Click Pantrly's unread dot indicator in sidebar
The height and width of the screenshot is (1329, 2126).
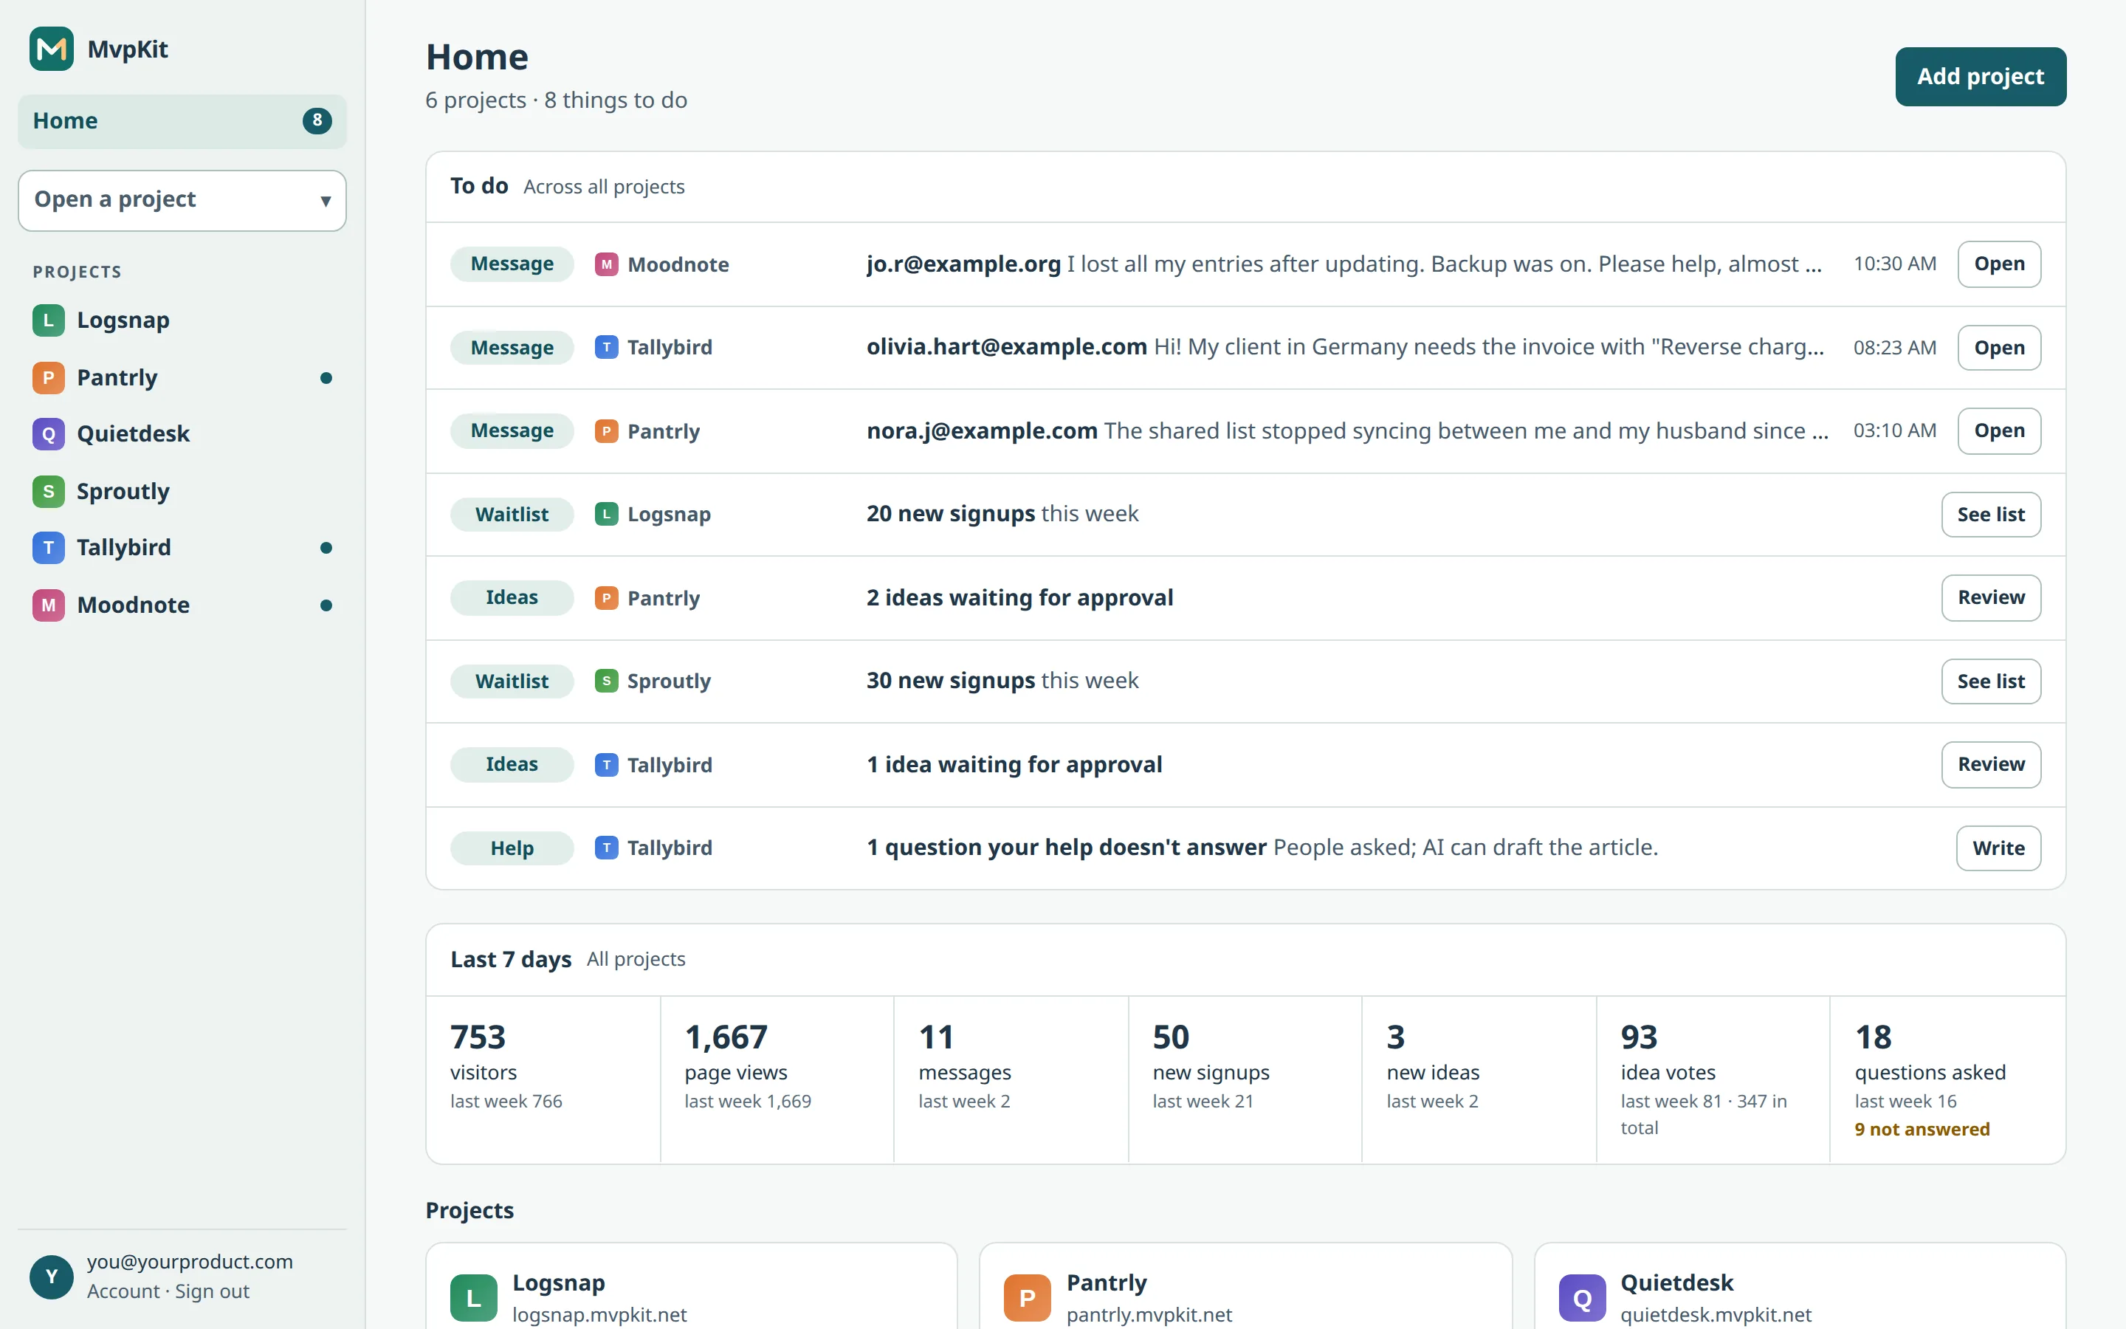point(326,378)
